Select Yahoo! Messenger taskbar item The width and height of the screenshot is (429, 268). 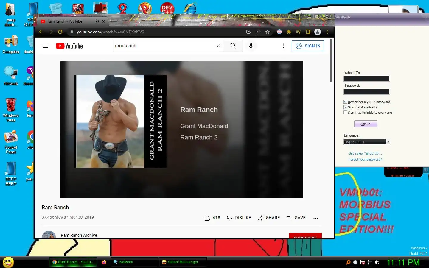click(x=183, y=262)
